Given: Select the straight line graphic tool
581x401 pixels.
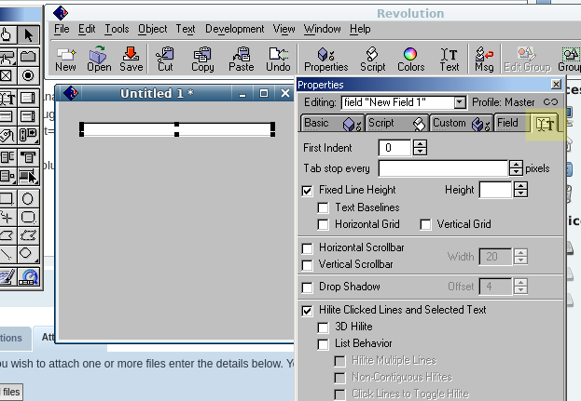Looking at the screenshot, I should [x=7, y=254].
